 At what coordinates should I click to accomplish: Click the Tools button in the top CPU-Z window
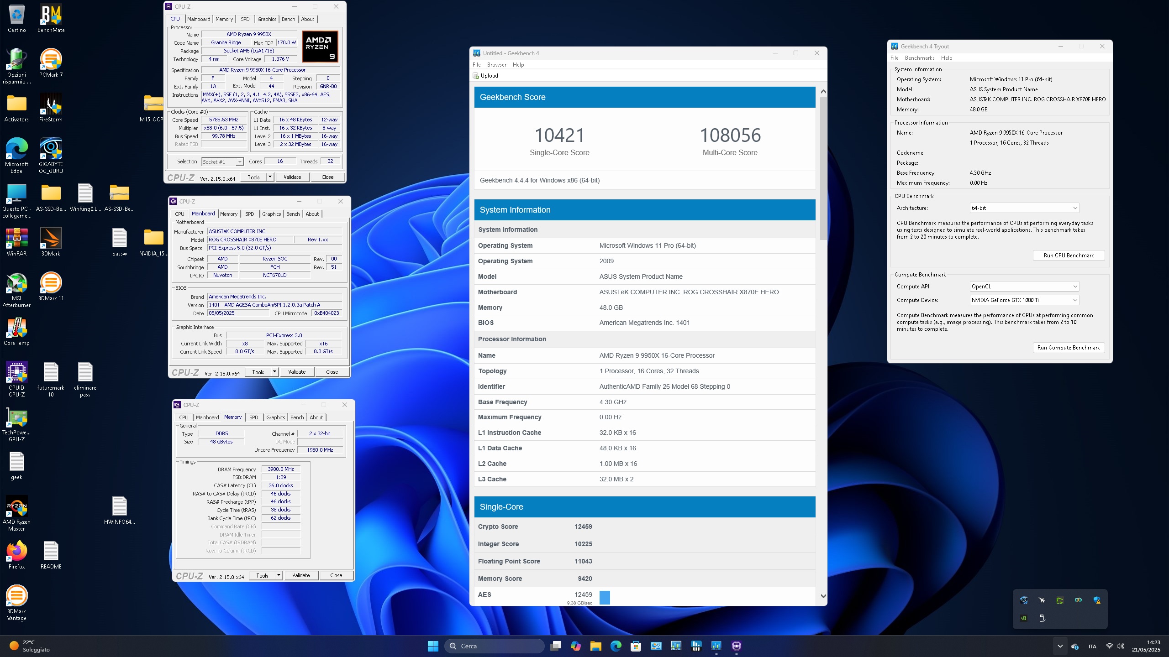tap(253, 177)
